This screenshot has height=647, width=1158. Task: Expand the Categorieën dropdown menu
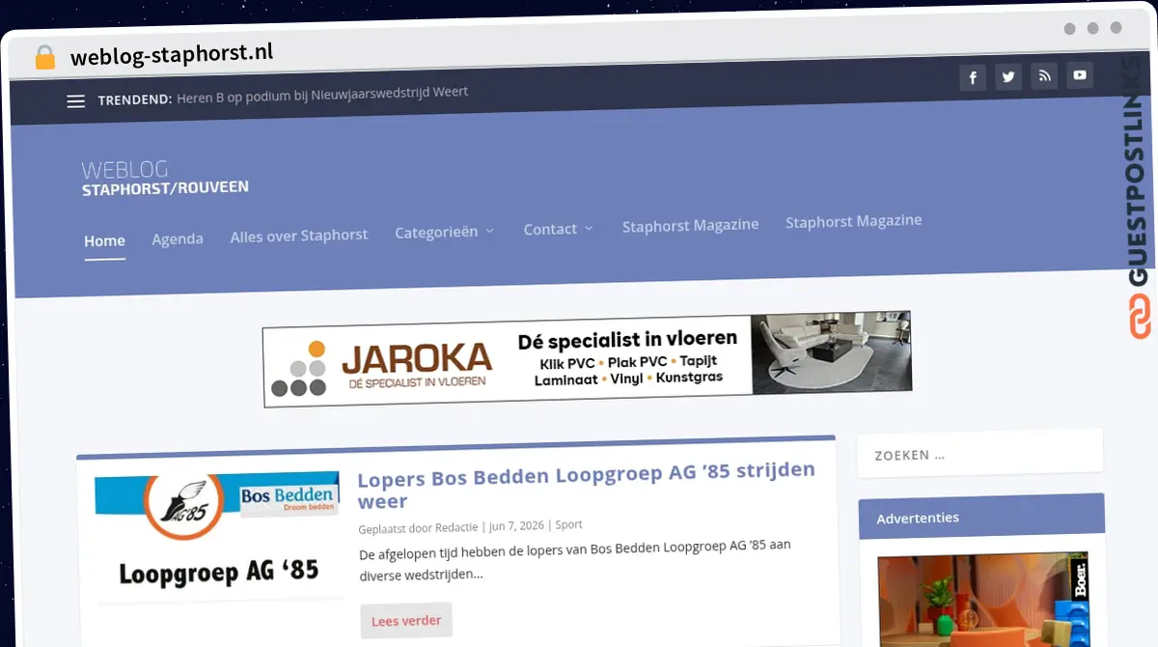(444, 233)
